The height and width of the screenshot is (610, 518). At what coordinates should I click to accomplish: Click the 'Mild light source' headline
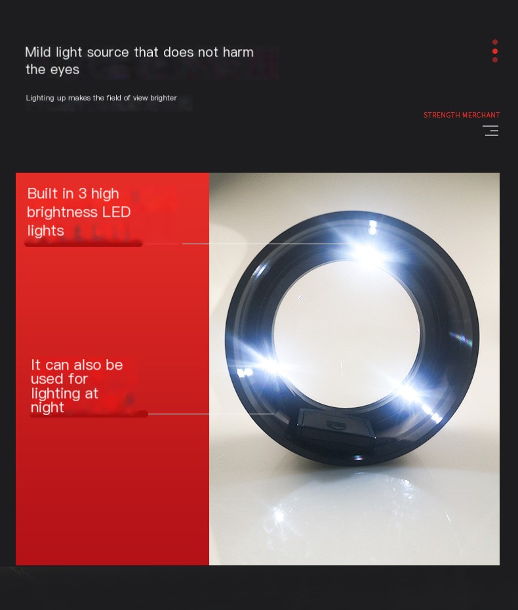pyautogui.click(x=139, y=60)
